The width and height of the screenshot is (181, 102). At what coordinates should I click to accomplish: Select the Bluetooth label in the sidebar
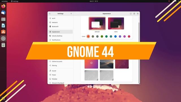pyautogui.click(x=55, y=26)
